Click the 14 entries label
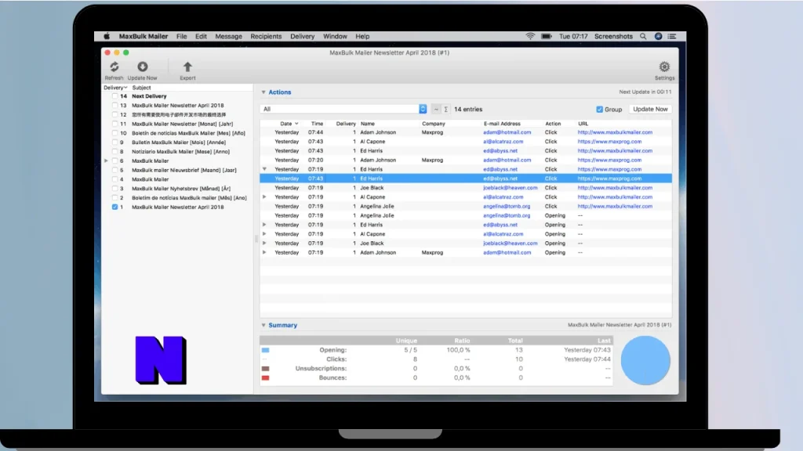 [x=468, y=110]
